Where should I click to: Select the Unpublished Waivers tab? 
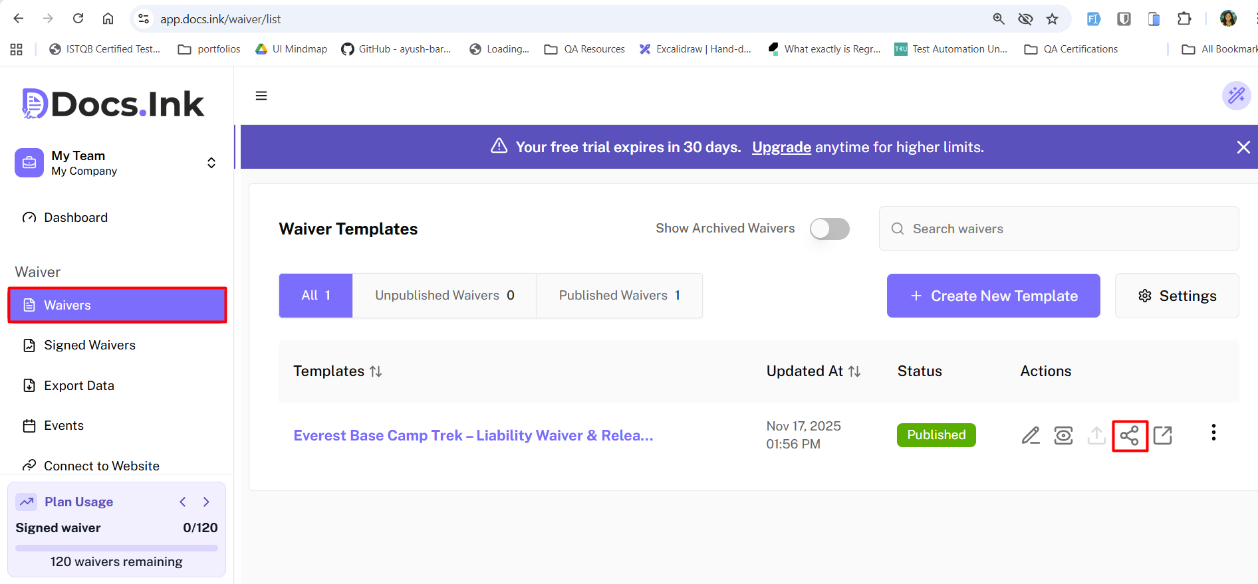coord(444,296)
